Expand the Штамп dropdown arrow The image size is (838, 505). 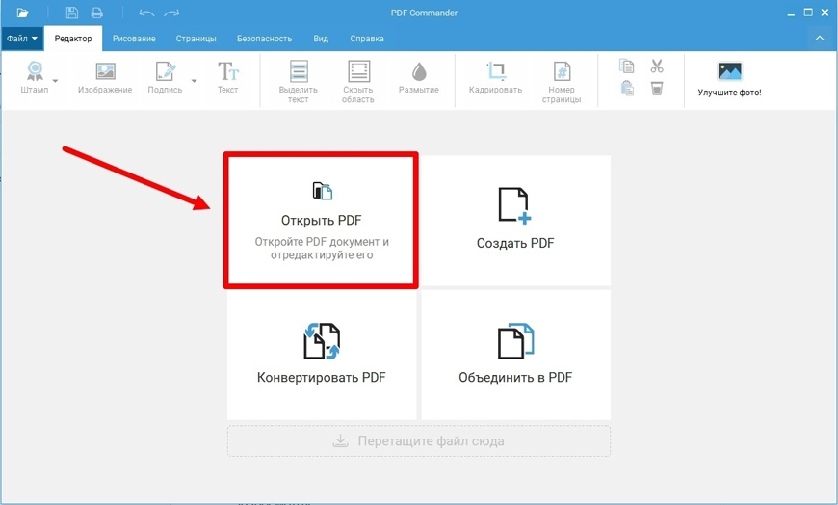click(x=55, y=81)
